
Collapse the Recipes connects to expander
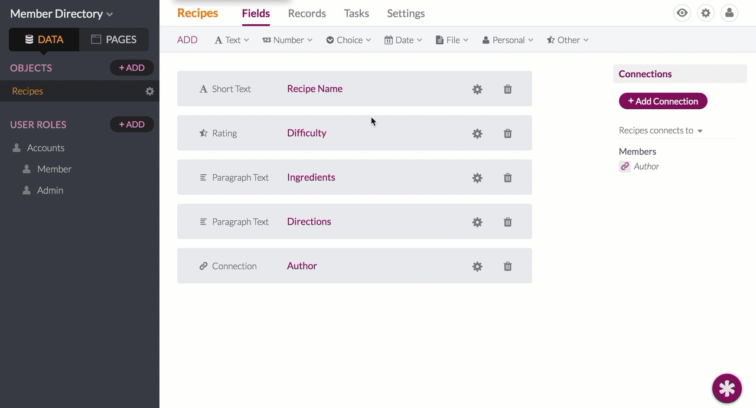coord(700,131)
